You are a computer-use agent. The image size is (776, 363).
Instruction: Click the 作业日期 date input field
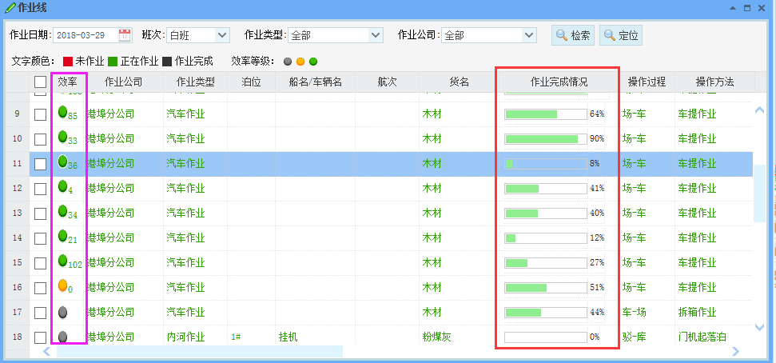84,35
